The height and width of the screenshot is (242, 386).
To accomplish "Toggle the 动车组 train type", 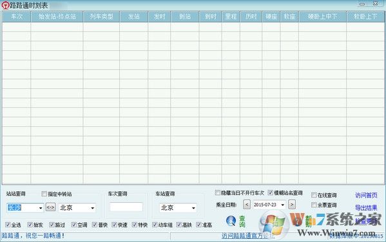I will coord(155,225).
